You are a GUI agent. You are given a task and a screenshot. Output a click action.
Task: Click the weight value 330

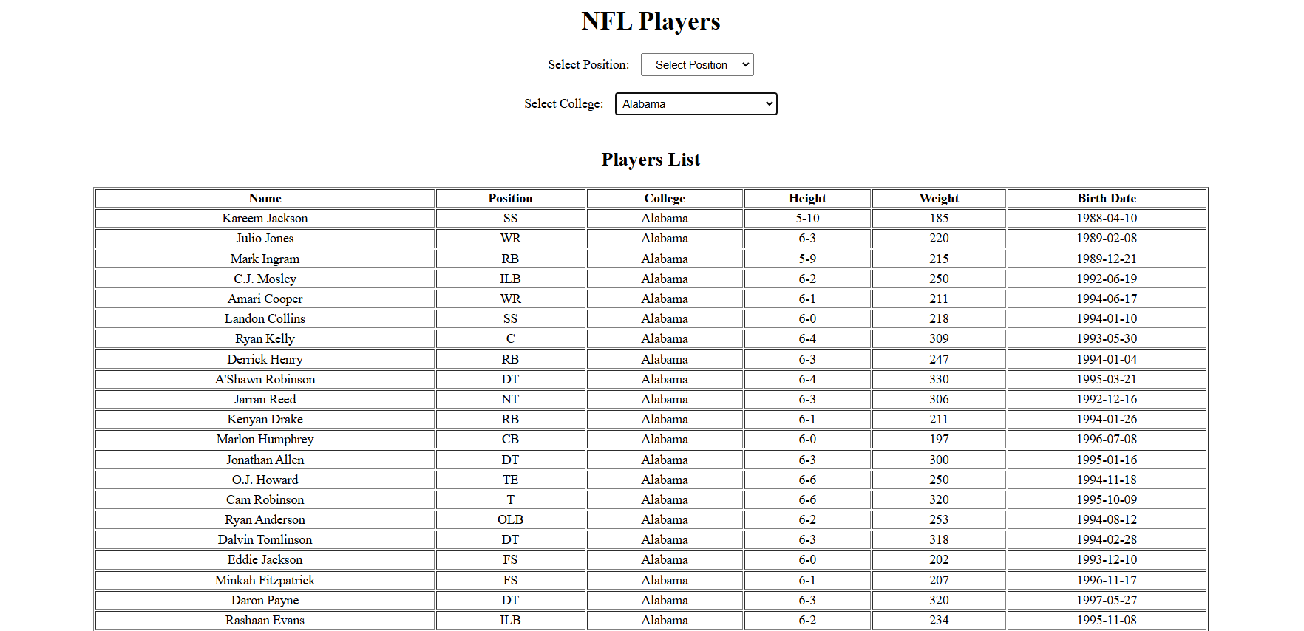pos(939,379)
